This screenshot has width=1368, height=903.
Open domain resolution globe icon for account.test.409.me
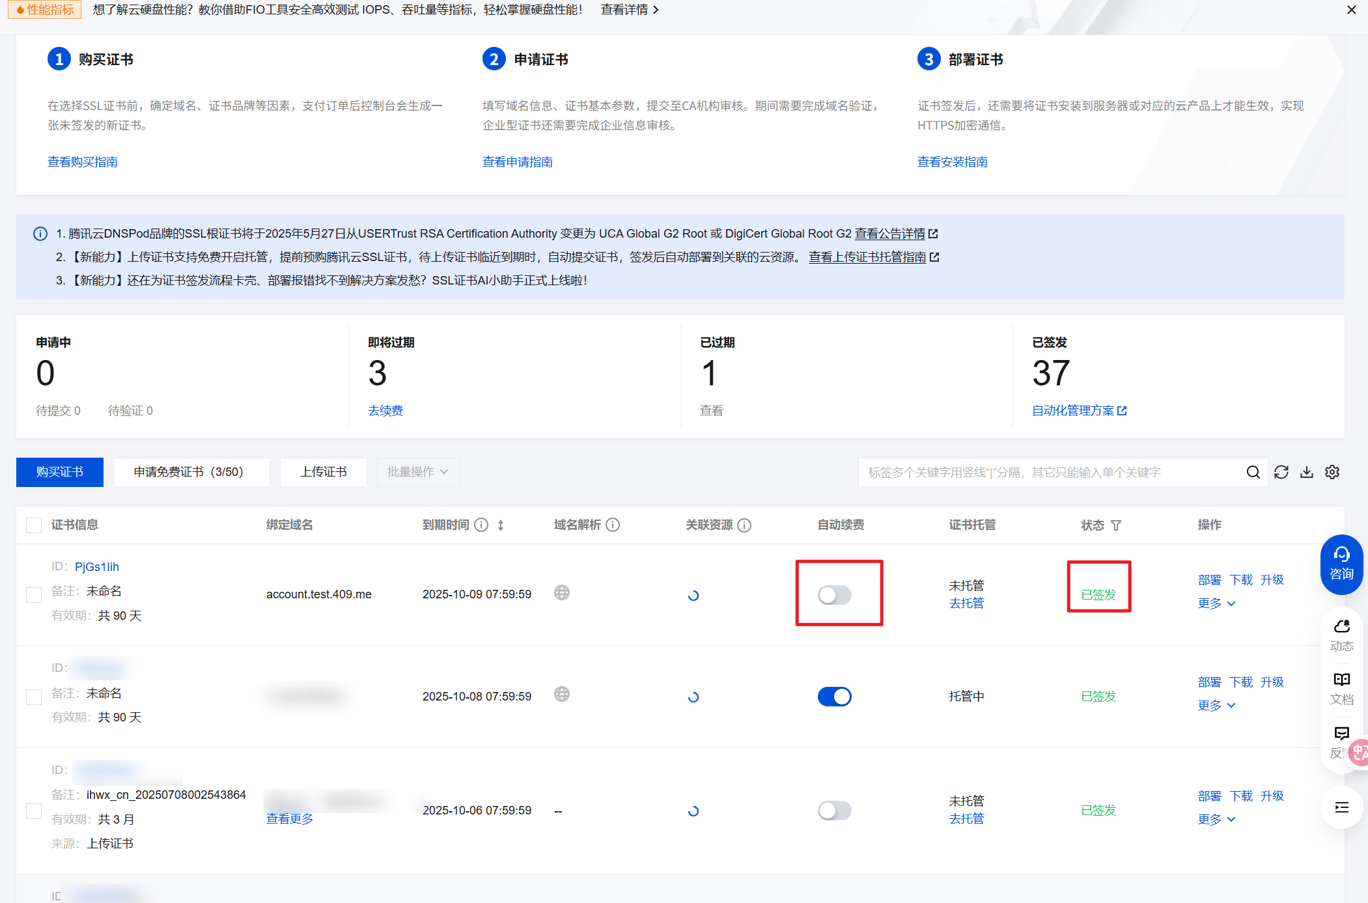click(561, 592)
